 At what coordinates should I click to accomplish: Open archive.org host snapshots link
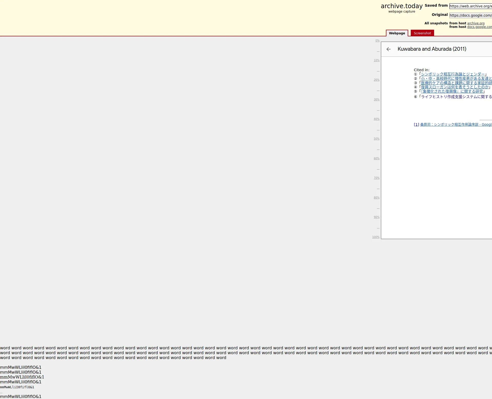point(476,23)
